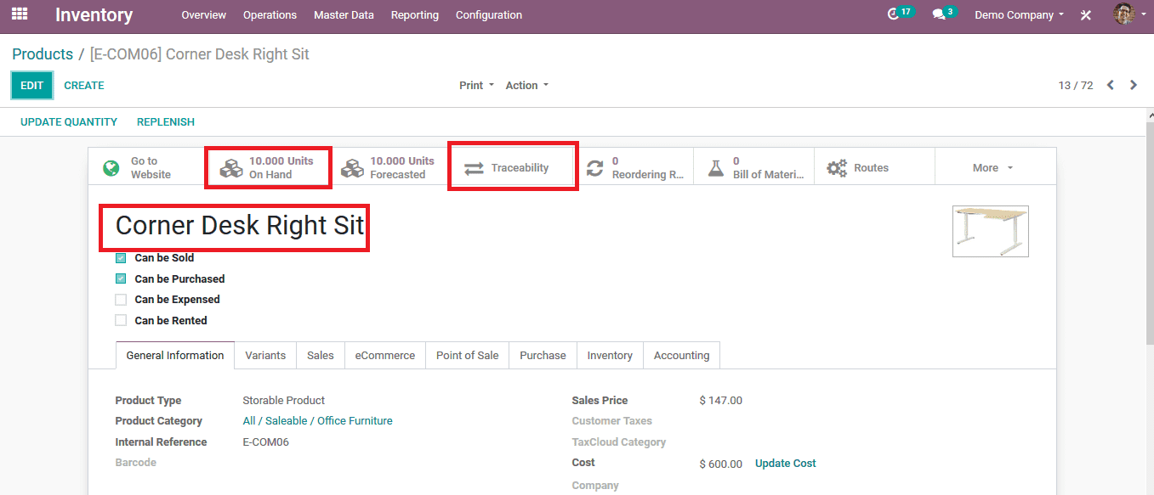The width and height of the screenshot is (1154, 495).
Task: Open the activities clock icon with 17 badge
Action: tap(900, 14)
